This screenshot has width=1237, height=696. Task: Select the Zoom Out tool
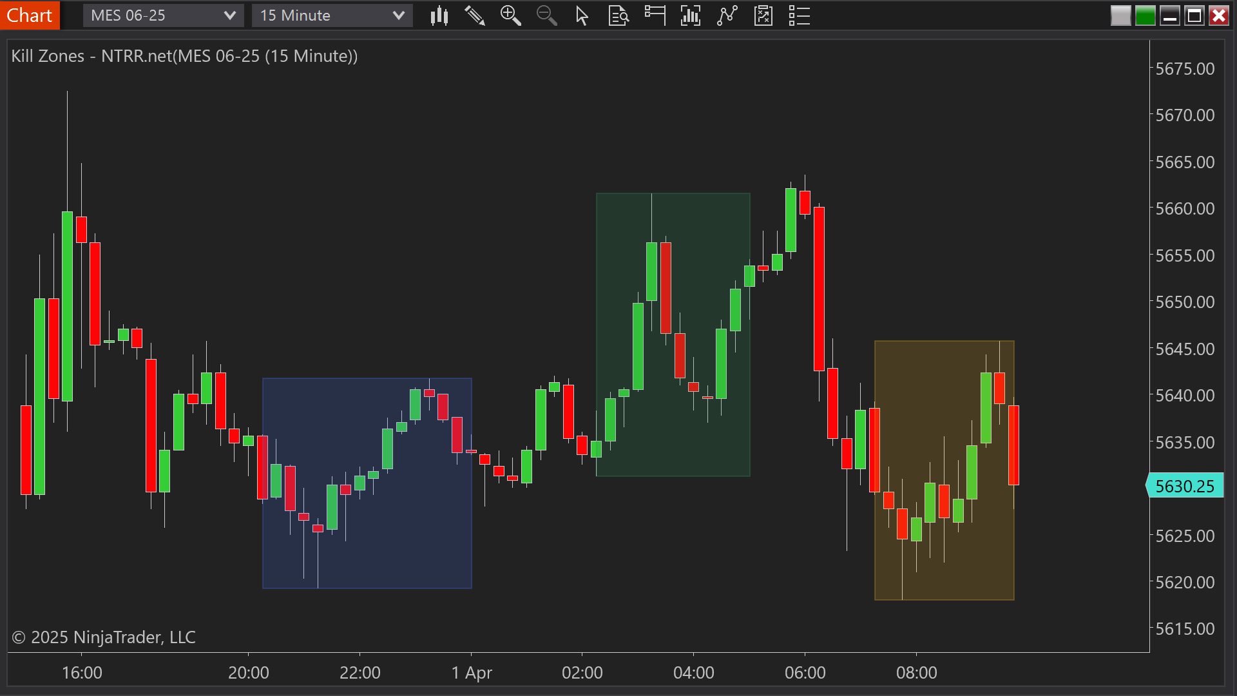pyautogui.click(x=547, y=15)
